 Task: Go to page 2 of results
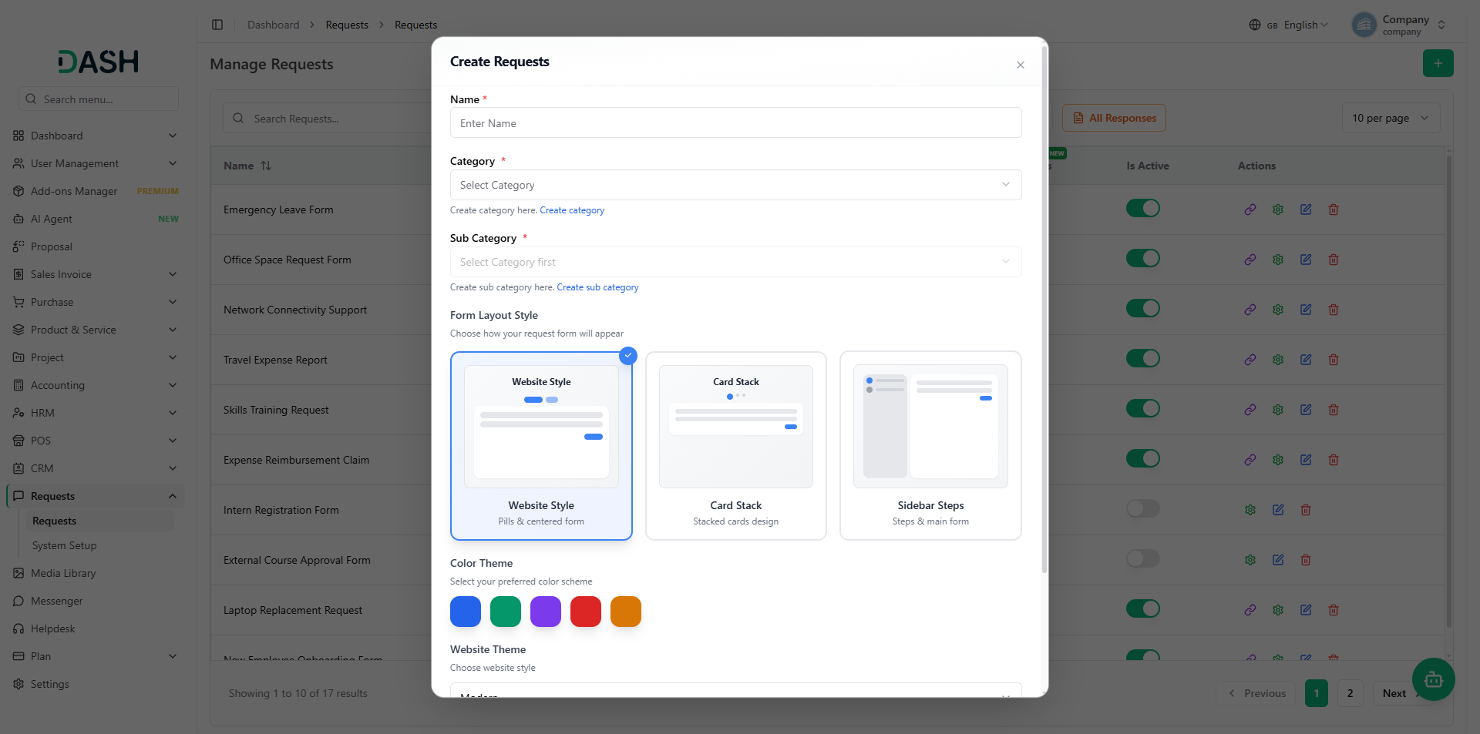click(x=1350, y=693)
